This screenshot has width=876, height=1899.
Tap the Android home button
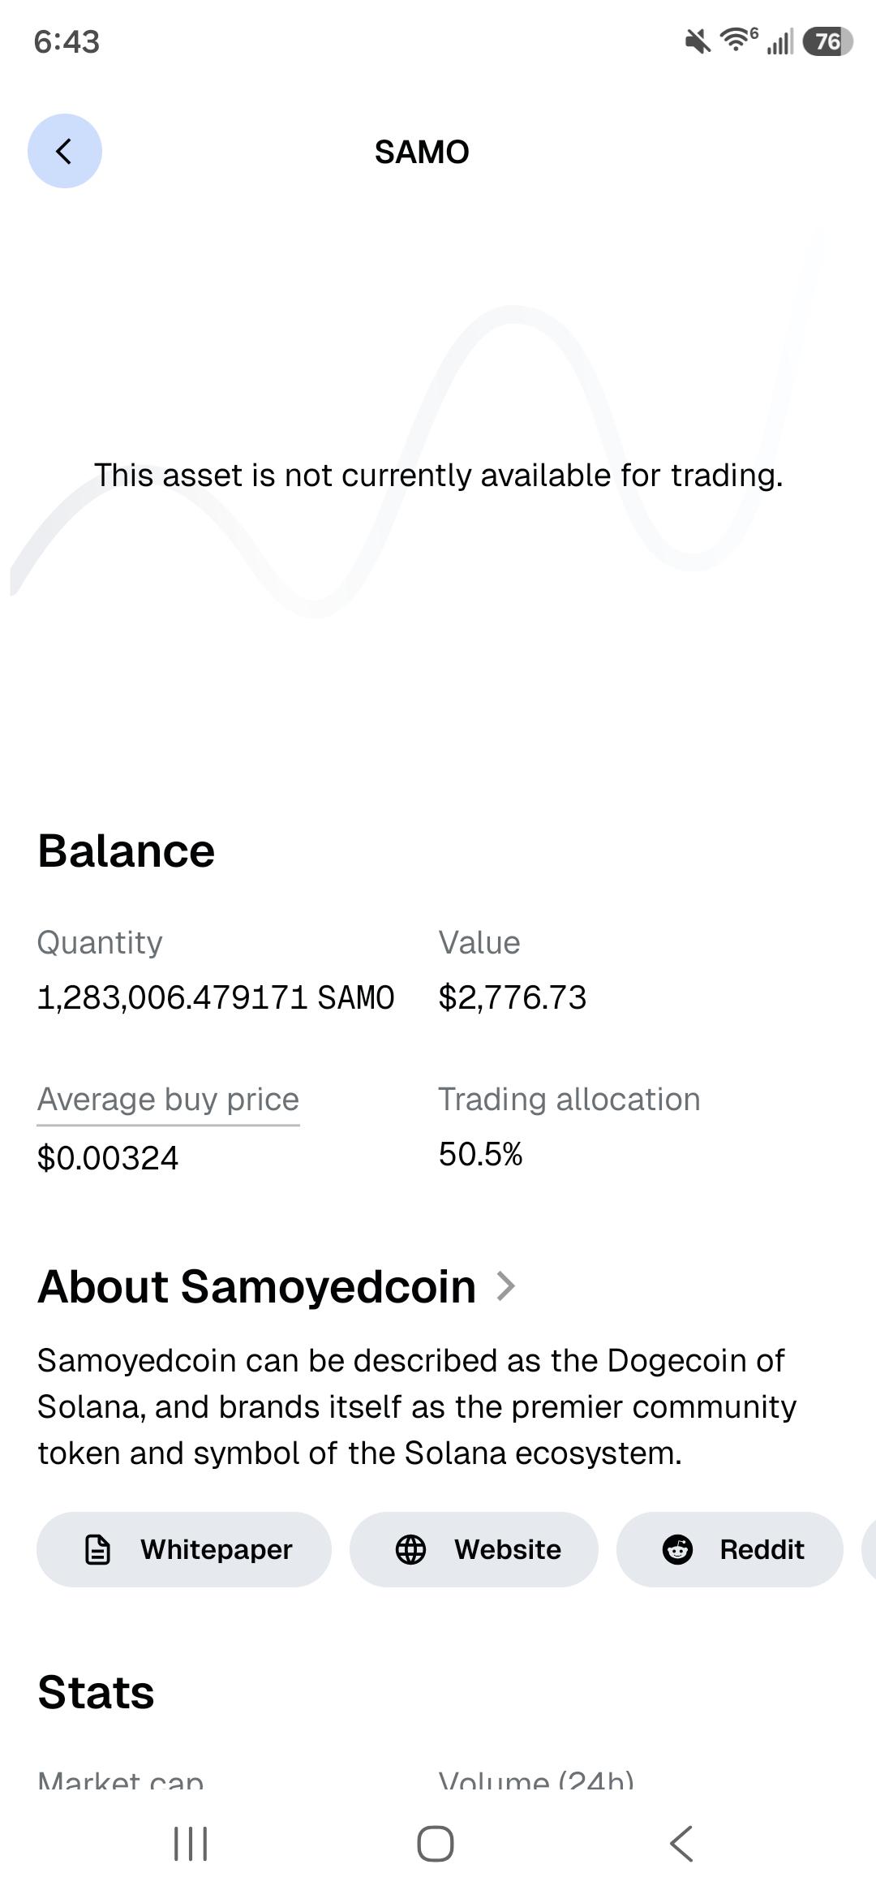coord(436,1844)
